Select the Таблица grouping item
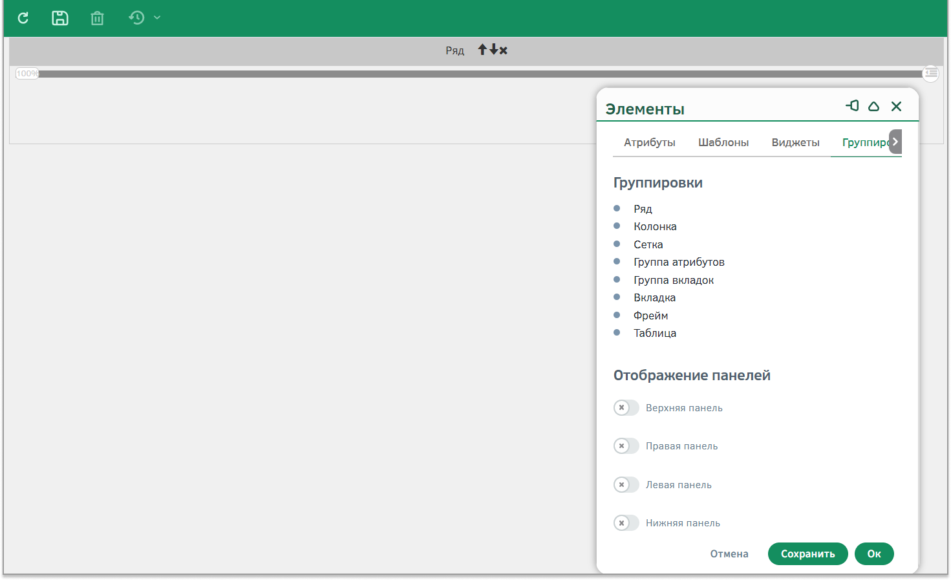 coord(655,333)
